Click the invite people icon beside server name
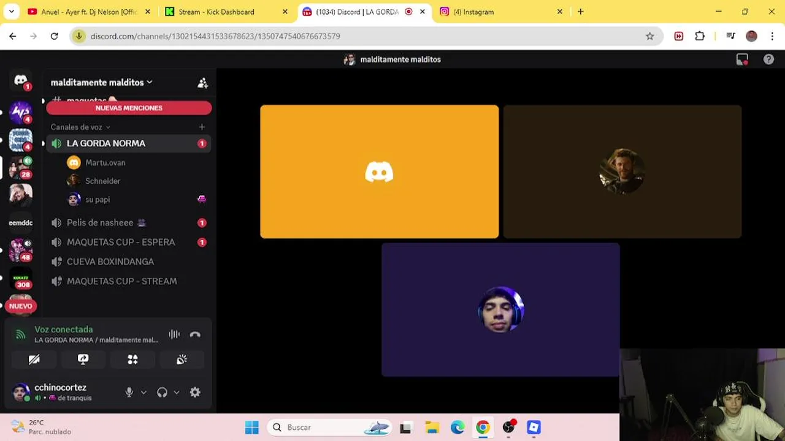785x441 pixels. 202,83
